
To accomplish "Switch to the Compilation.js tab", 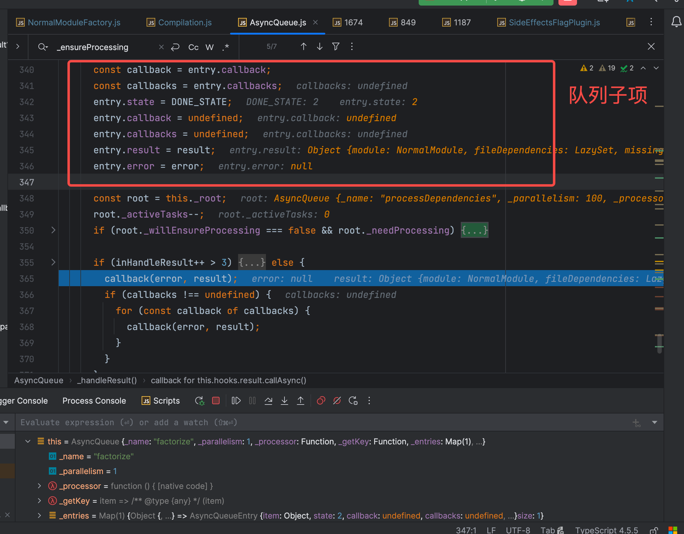I will [185, 23].
